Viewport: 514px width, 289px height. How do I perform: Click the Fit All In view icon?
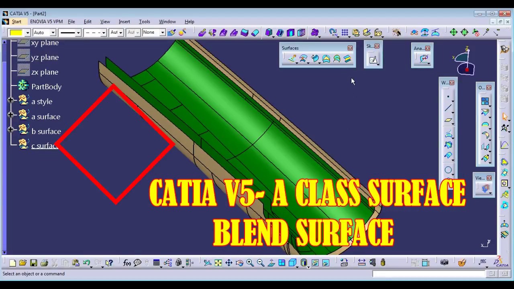218,263
